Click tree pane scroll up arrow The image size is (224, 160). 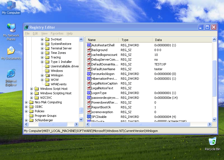(81, 39)
